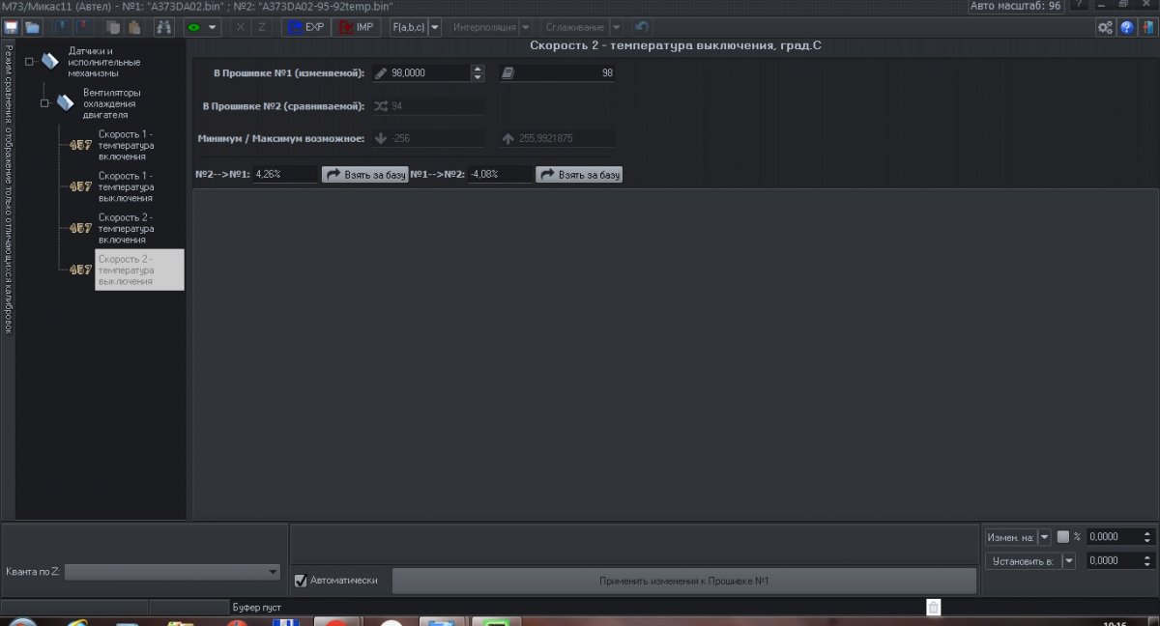Click the Измен. на value spinner 0,0000
Viewport: 1160px width, 626px height.
[x=1120, y=537]
